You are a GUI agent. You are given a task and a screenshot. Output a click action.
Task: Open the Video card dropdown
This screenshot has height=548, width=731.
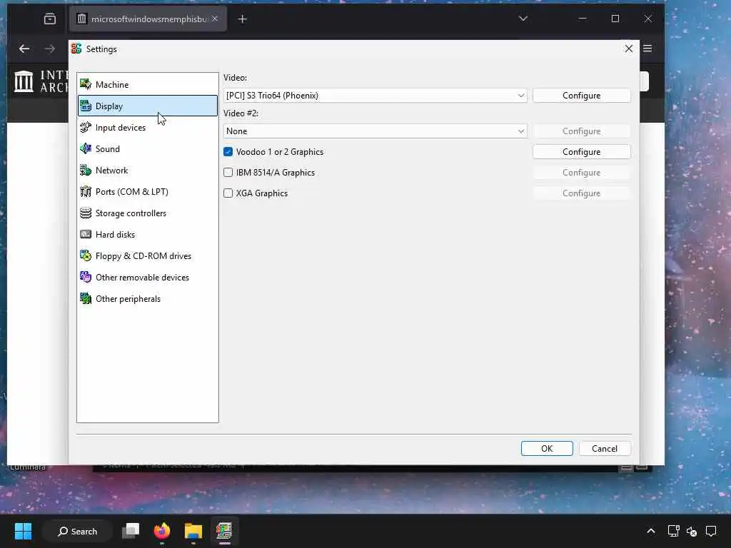click(x=375, y=96)
